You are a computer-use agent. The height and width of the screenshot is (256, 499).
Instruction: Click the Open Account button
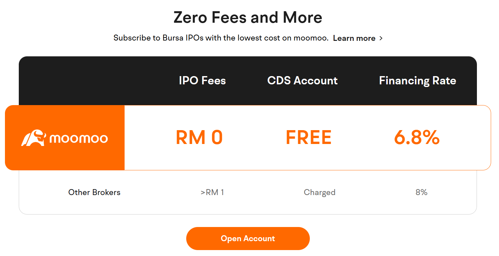click(x=248, y=239)
